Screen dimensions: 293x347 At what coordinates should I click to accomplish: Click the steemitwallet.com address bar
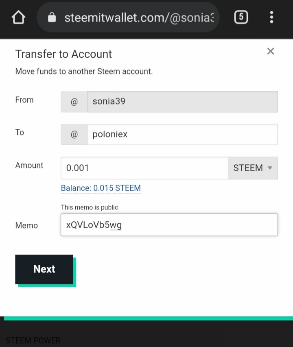click(x=128, y=17)
